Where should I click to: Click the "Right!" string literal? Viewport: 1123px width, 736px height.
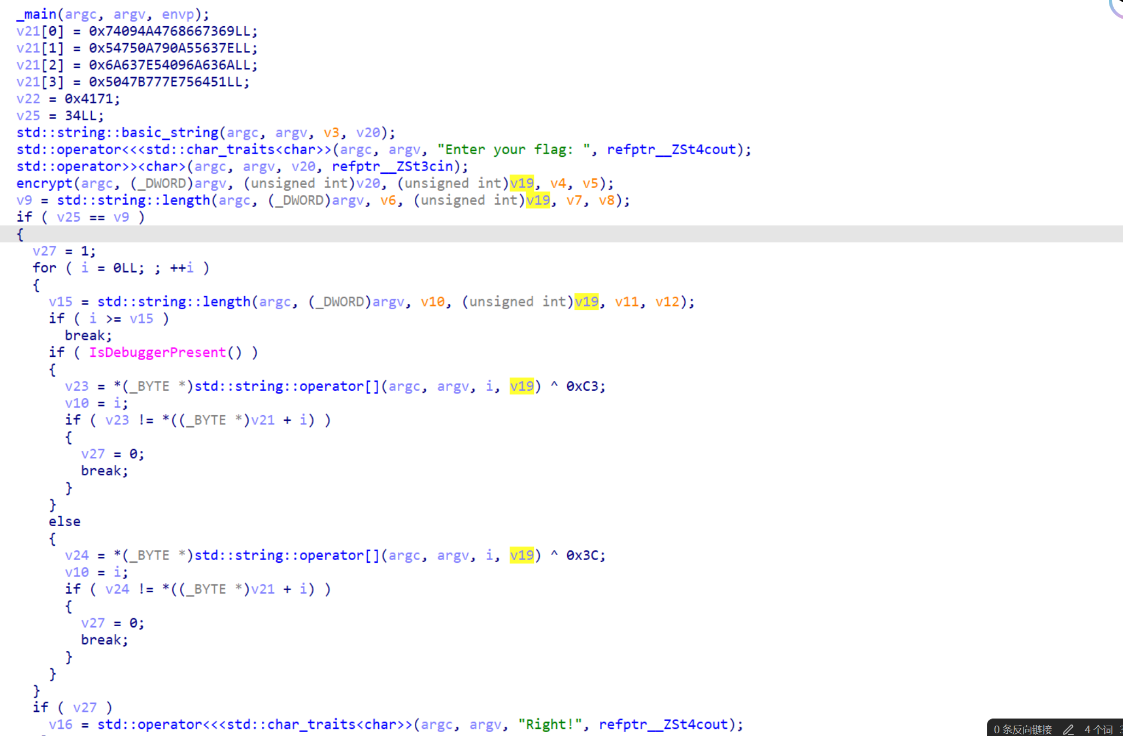point(550,725)
